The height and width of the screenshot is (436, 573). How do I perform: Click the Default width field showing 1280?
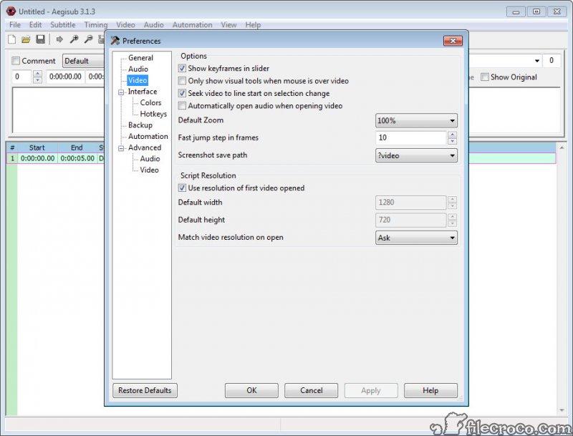coord(410,203)
